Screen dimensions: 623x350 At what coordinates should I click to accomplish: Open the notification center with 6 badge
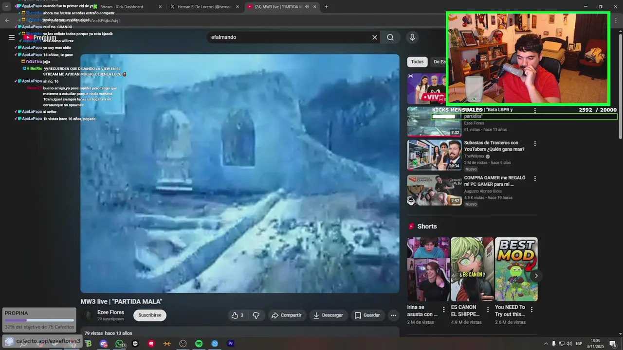click(613, 344)
